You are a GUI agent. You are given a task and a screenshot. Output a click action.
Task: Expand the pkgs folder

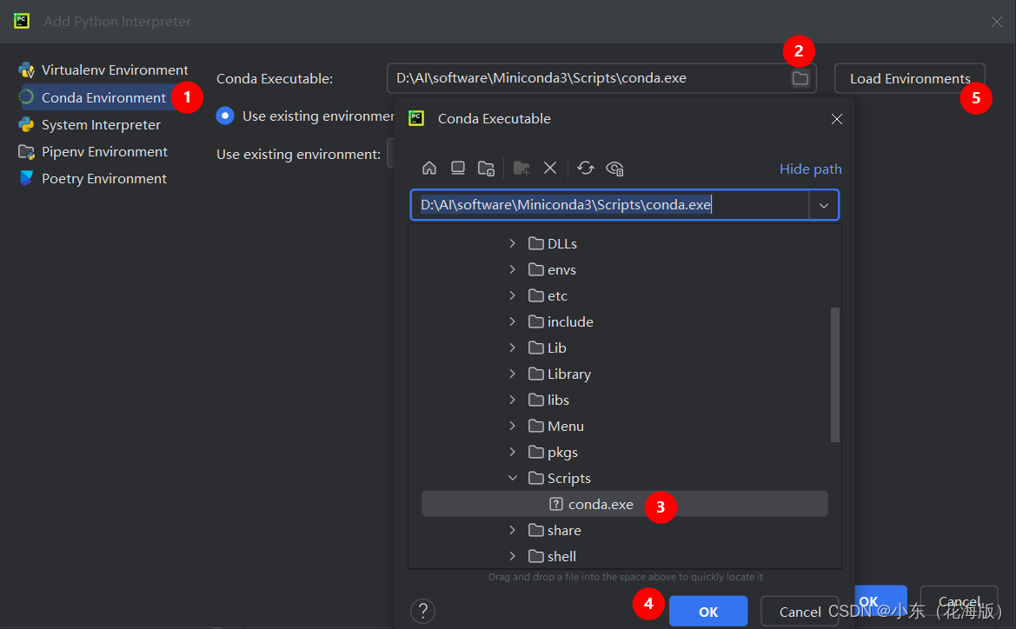(512, 452)
